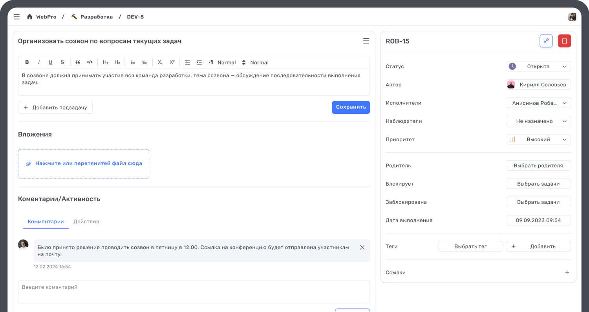Toggle italic formatting
This screenshot has width=589, height=312.
tap(39, 62)
